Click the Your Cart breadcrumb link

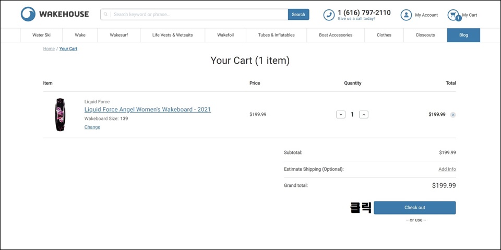click(68, 49)
